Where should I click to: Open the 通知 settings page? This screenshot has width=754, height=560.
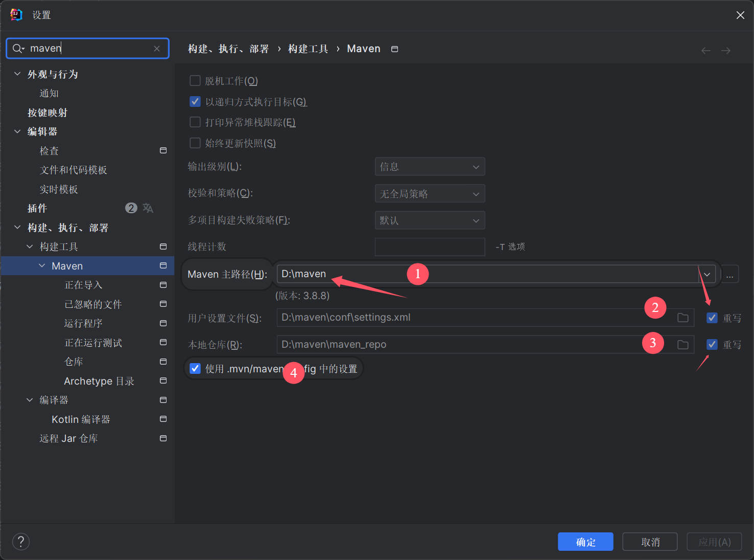[49, 94]
